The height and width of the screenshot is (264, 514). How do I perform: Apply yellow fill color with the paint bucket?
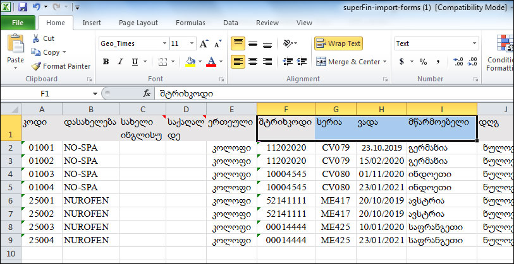(190, 61)
